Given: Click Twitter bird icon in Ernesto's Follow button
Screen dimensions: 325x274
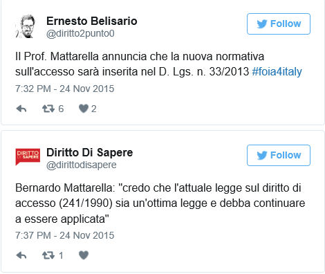Looking at the screenshot, I should (262, 24).
